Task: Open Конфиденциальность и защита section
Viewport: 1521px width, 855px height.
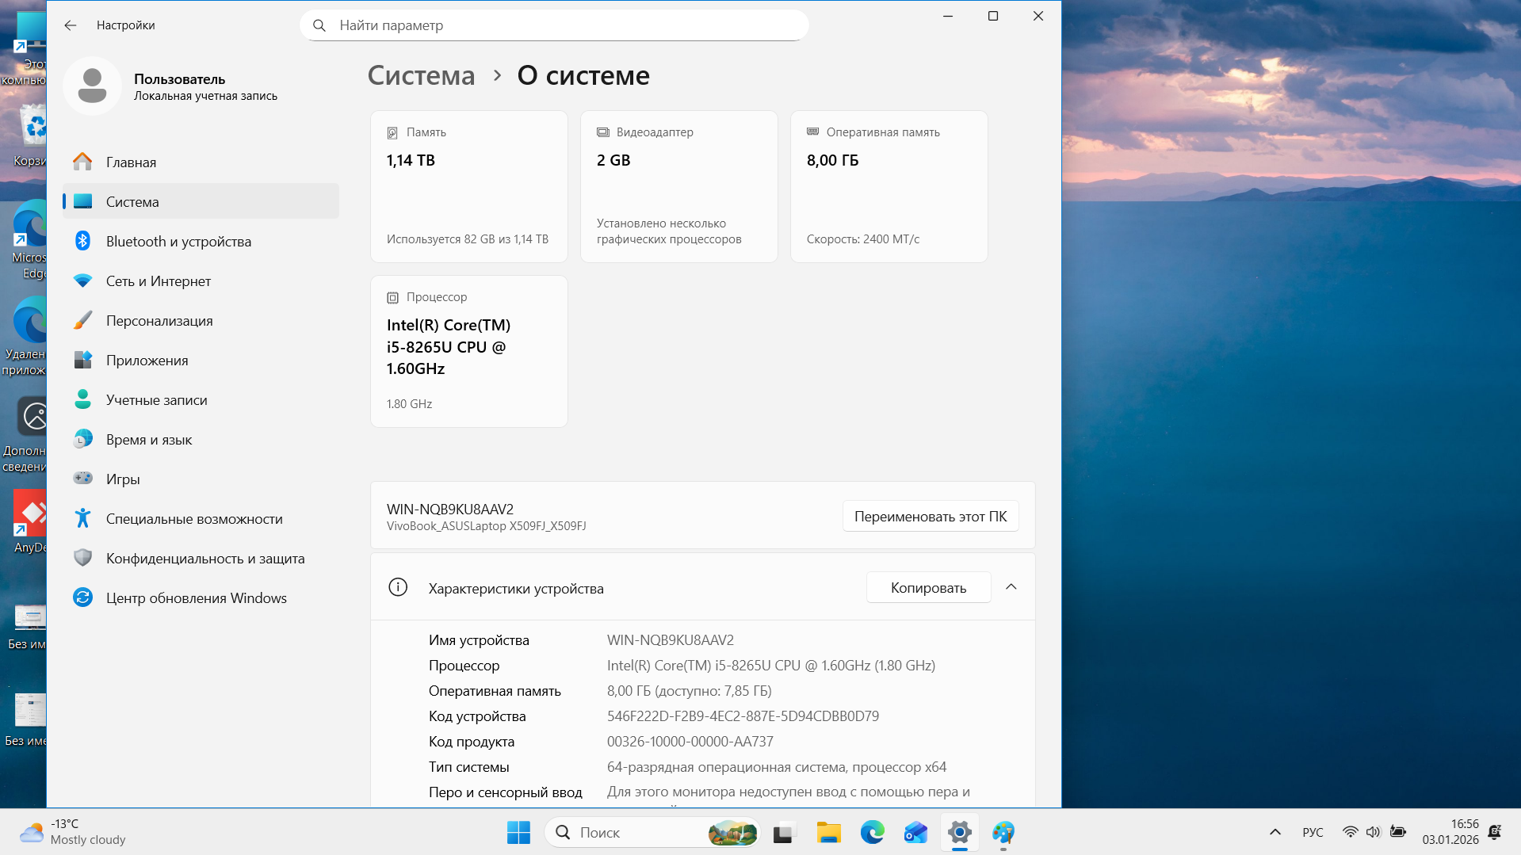Action: 204,559
